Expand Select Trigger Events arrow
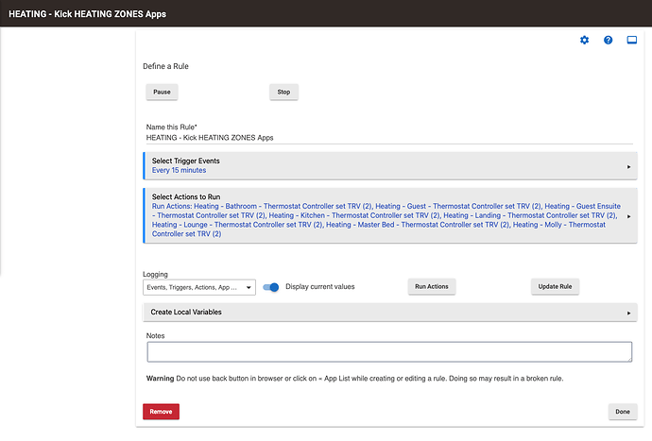Image resolution: width=652 pixels, height=441 pixels. click(x=628, y=167)
